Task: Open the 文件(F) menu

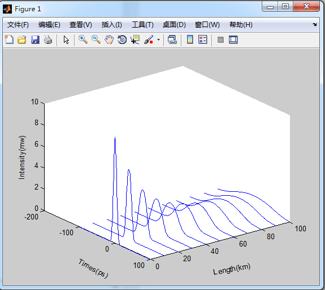Action: pos(18,25)
